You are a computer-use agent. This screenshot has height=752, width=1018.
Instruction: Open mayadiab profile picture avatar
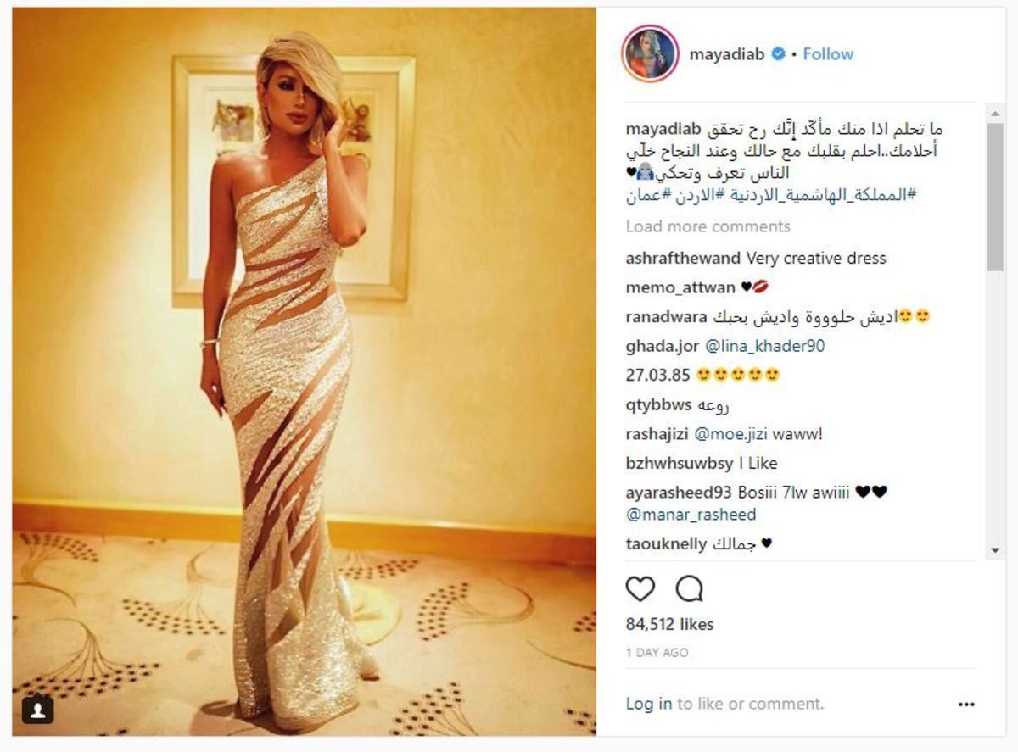click(x=650, y=53)
